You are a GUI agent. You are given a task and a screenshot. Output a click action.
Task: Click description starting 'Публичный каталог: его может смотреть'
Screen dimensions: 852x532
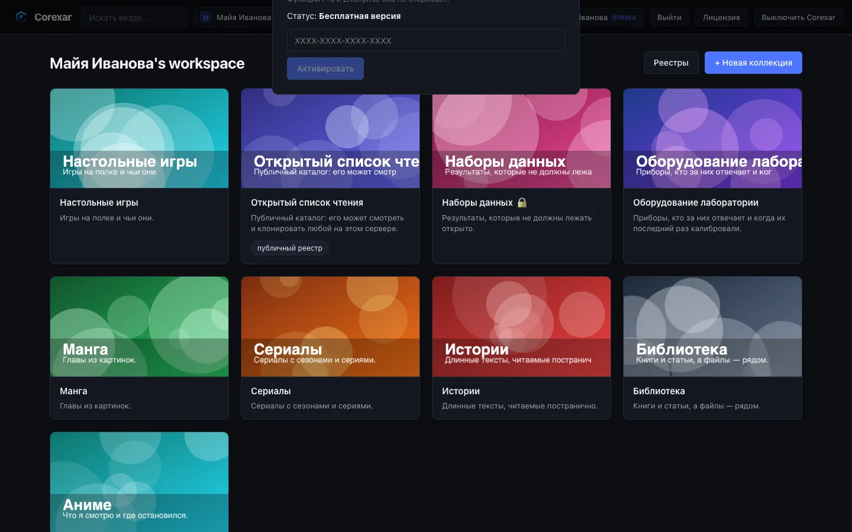click(327, 223)
